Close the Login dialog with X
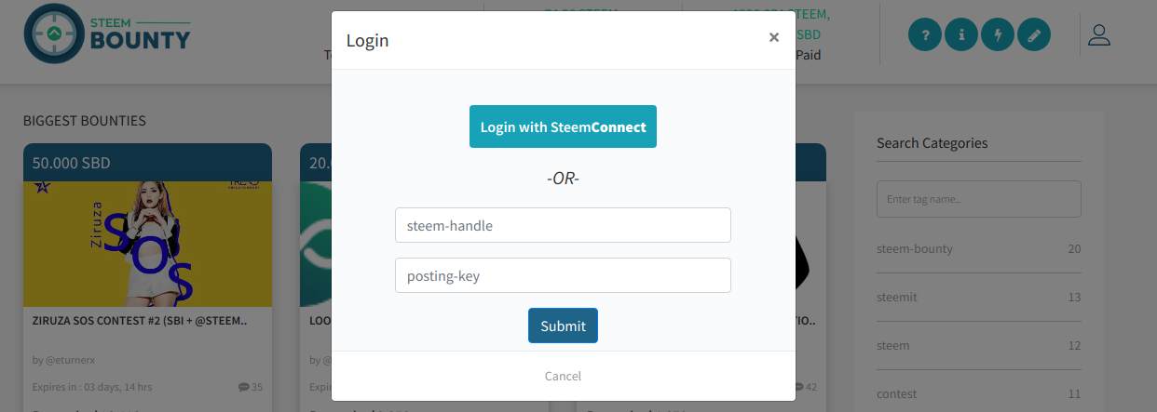Screen dimensions: 1157x412 click(x=774, y=37)
